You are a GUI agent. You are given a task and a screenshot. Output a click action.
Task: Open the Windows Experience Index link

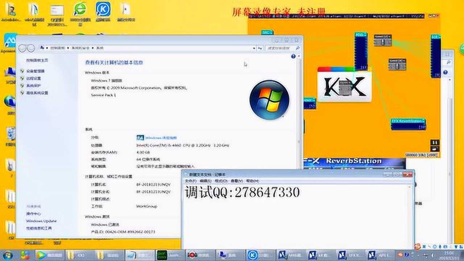click(x=161, y=138)
